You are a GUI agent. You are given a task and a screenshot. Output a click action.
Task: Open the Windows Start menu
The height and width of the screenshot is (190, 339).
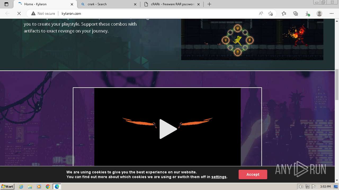coord(7,186)
